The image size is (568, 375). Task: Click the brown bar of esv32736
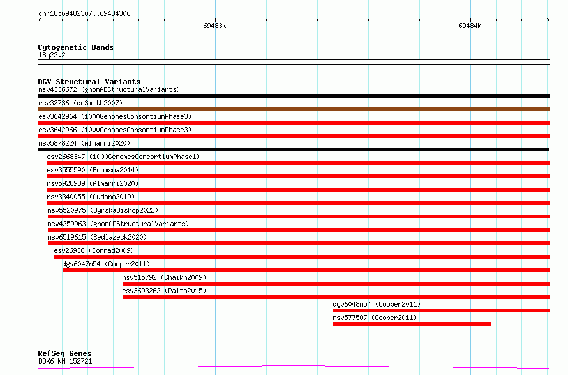pyautogui.click(x=294, y=109)
